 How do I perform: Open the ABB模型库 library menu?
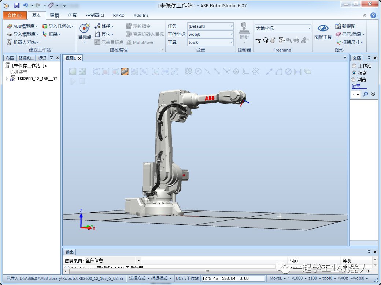22,26
